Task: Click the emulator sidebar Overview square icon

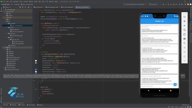Action: 184,56
